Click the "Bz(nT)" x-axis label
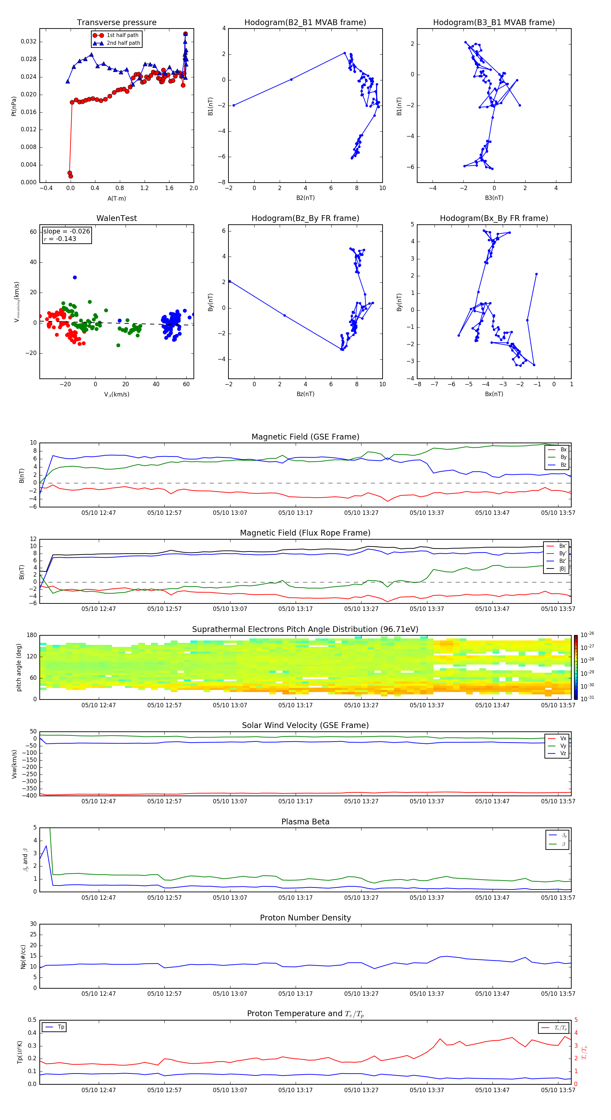Viewport: 611px width, 1120px height. tap(305, 394)
